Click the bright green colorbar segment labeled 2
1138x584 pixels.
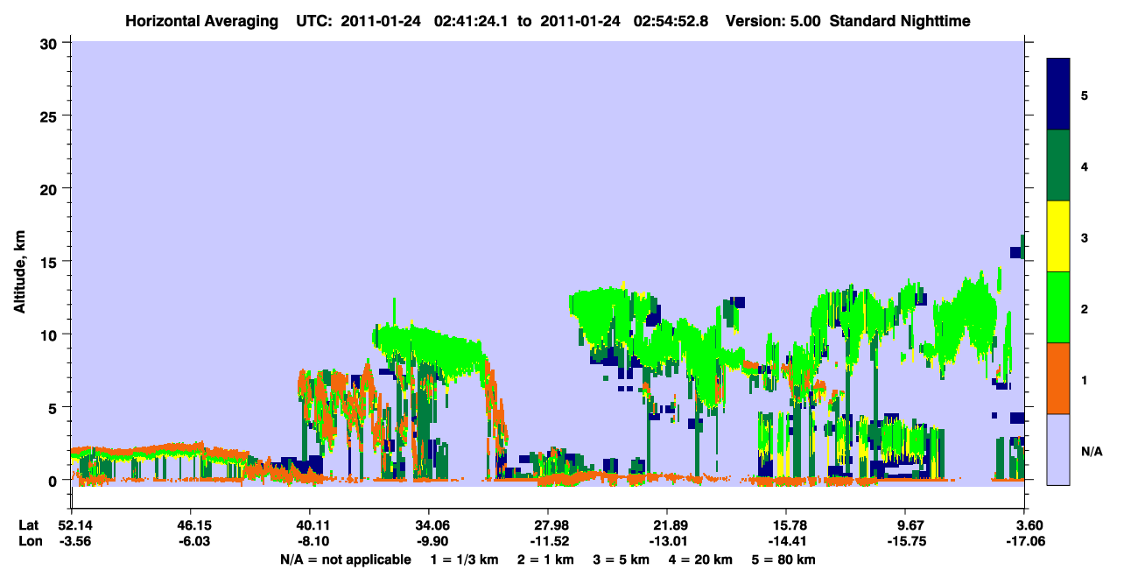[1058, 307]
